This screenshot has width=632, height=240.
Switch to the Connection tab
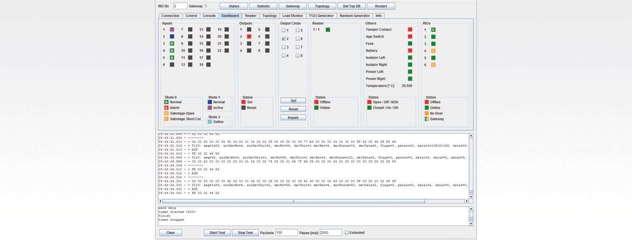pos(170,16)
